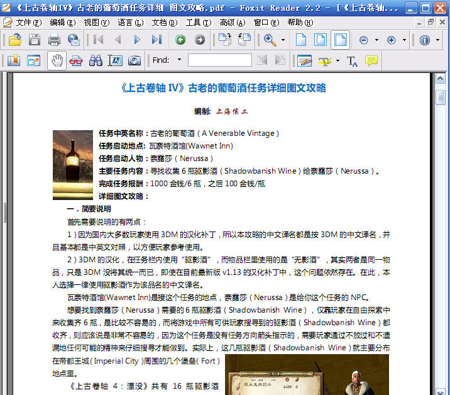Viewport: 450px width, 395px height.
Task: Click the pop-out window arrow icon
Action: coord(33,60)
